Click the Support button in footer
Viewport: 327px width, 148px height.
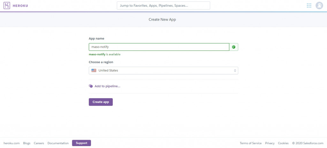point(81,143)
